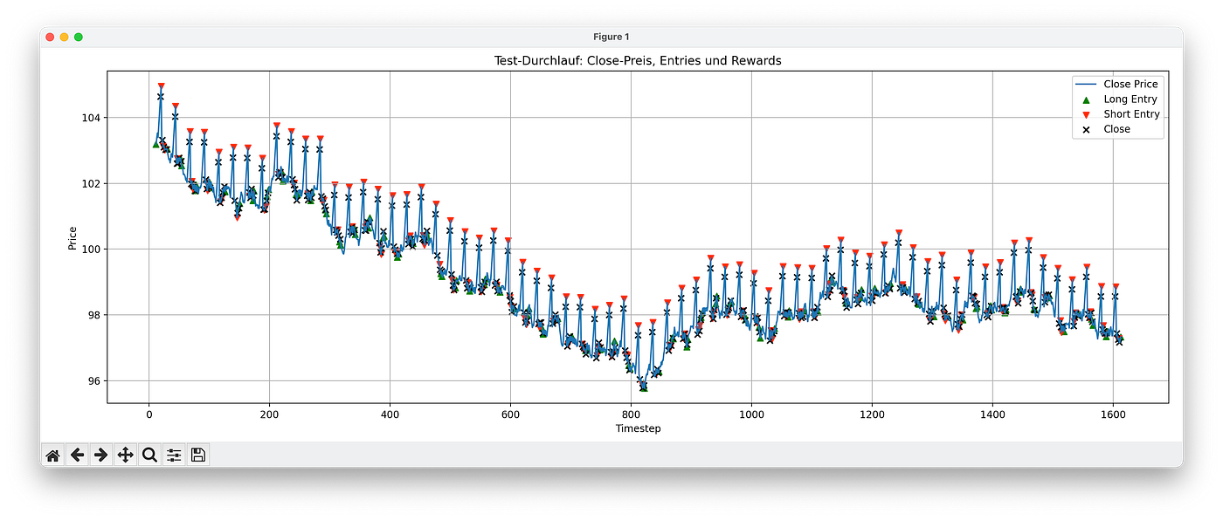Screen dimensions: 1223x520
Task: Open the Configure subplots sliders tool
Action: (174, 455)
